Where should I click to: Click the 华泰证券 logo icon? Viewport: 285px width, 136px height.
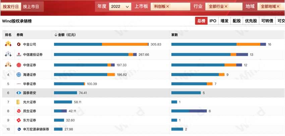coord(19,84)
